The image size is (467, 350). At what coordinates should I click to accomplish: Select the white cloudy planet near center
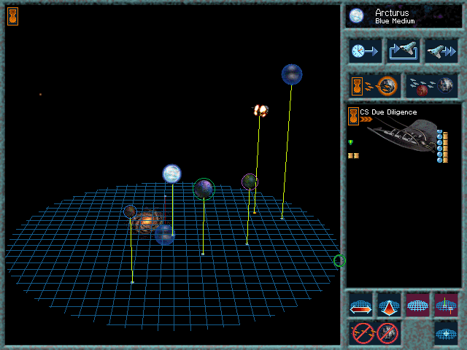coord(172,174)
